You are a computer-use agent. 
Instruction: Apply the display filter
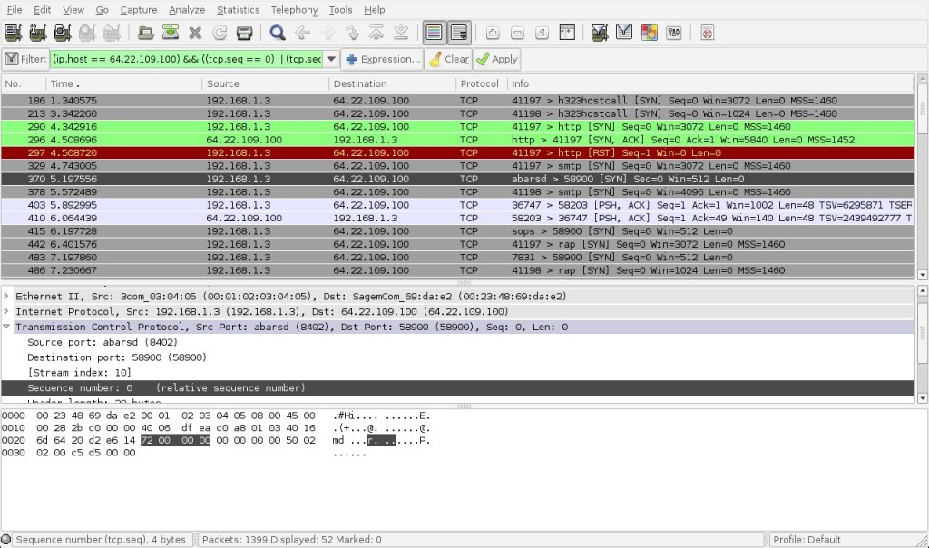pyautogui.click(x=497, y=59)
